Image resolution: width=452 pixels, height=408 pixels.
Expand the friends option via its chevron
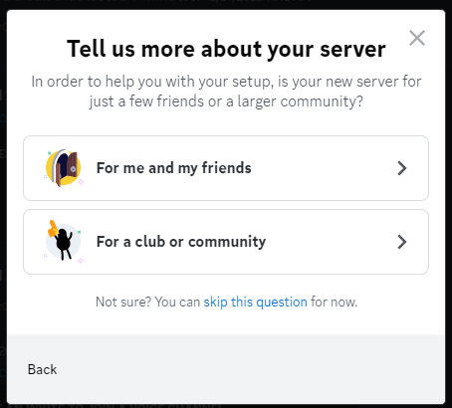coord(402,168)
